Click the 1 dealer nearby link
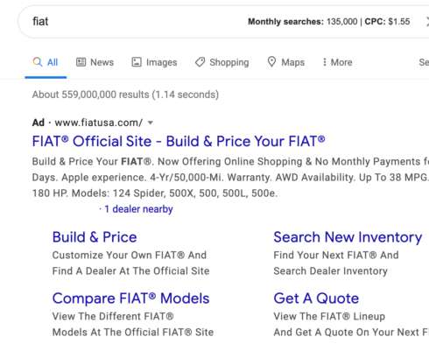The width and height of the screenshot is (429, 358). pos(138,209)
